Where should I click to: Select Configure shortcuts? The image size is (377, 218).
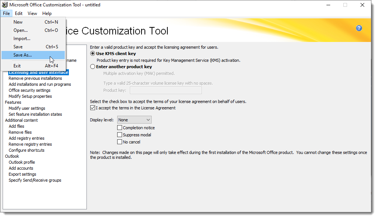pos(27,150)
